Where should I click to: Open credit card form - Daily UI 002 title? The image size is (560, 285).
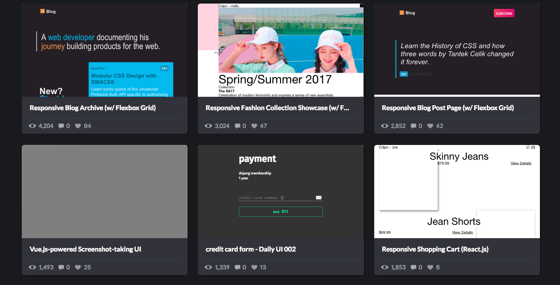(x=251, y=249)
